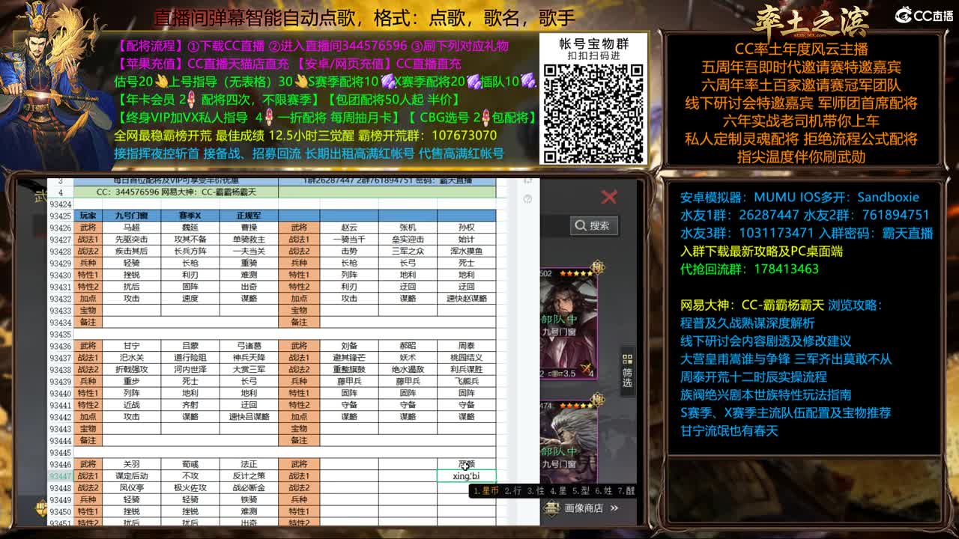This screenshot has width=959, height=539.
Task: Click the cell 马超
Action: click(131, 228)
